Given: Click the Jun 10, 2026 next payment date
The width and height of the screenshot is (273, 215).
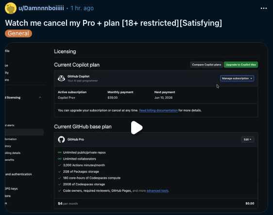Looking at the screenshot, I should [163, 98].
